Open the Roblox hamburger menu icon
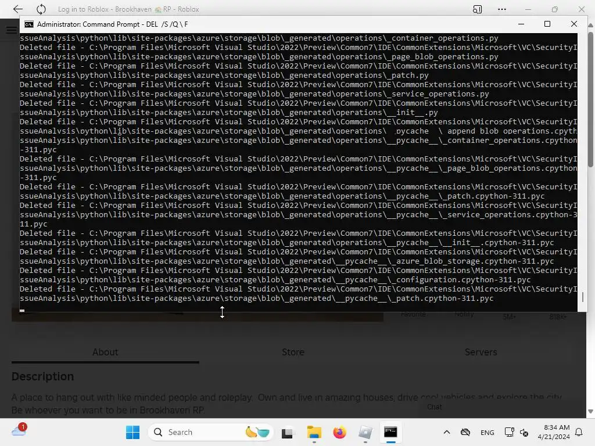This screenshot has width=595, height=446. (x=12, y=30)
